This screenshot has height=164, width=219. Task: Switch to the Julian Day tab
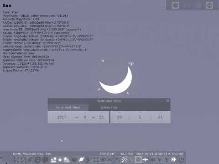tap(109, 108)
